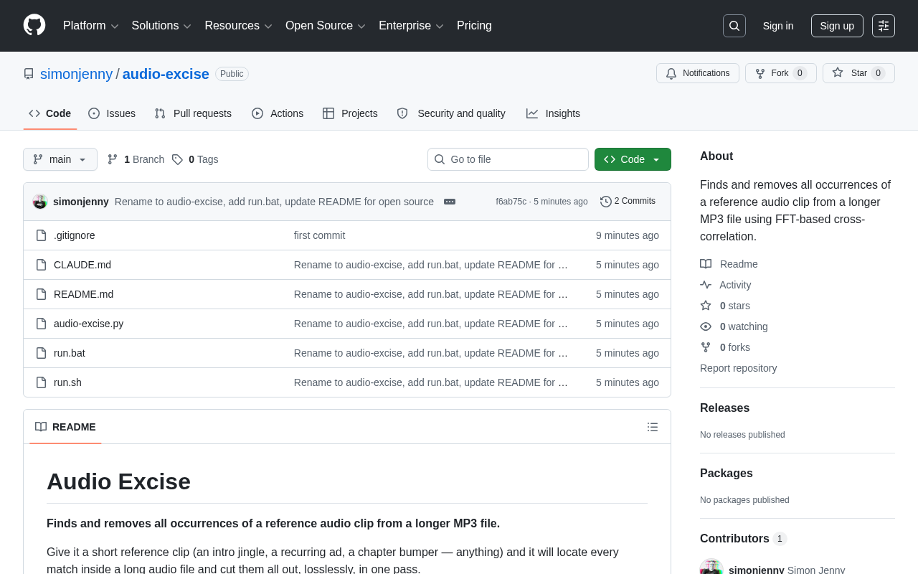Open the latest commit message link
The image size is (918, 574).
[x=274, y=202]
